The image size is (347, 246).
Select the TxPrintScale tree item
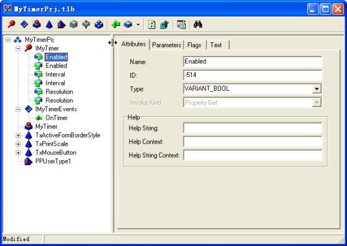[x=52, y=143]
